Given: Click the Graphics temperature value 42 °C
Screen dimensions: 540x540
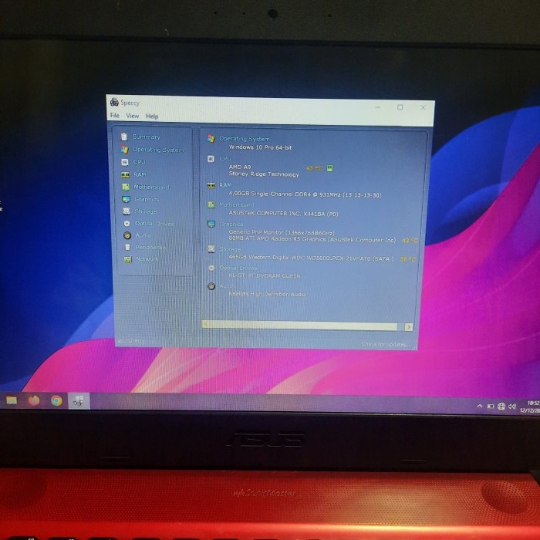Looking at the screenshot, I should coord(410,241).
